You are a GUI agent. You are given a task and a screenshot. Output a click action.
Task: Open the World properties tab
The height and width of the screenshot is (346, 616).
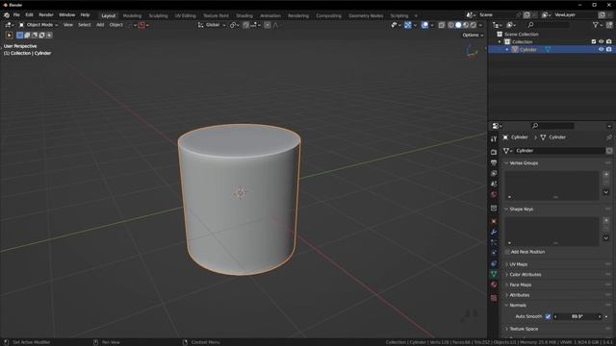coord(494,194)
